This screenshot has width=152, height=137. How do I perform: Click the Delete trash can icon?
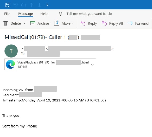[x=6, y=23]
